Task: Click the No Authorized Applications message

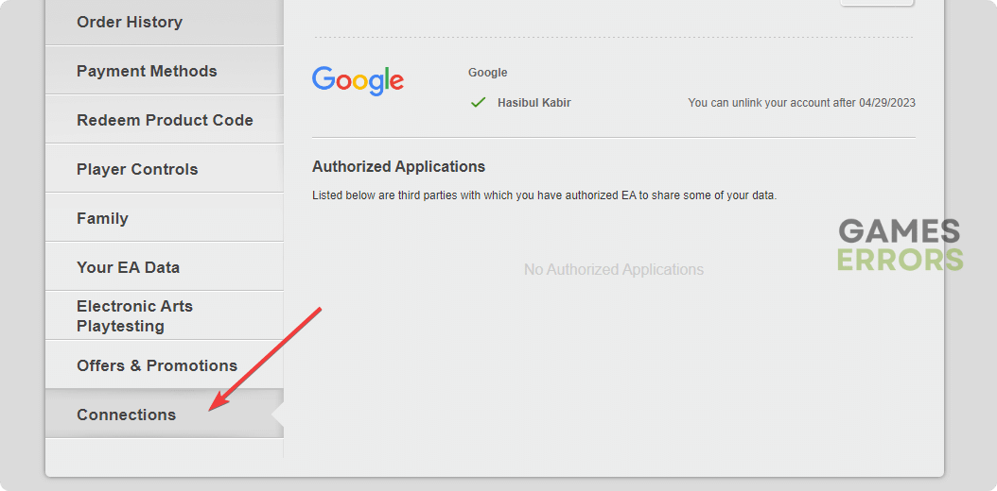Action: [614, 270]
